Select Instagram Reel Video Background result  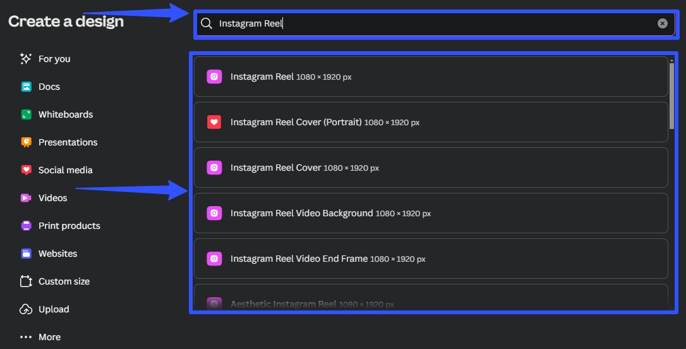[x=431, y=213]
